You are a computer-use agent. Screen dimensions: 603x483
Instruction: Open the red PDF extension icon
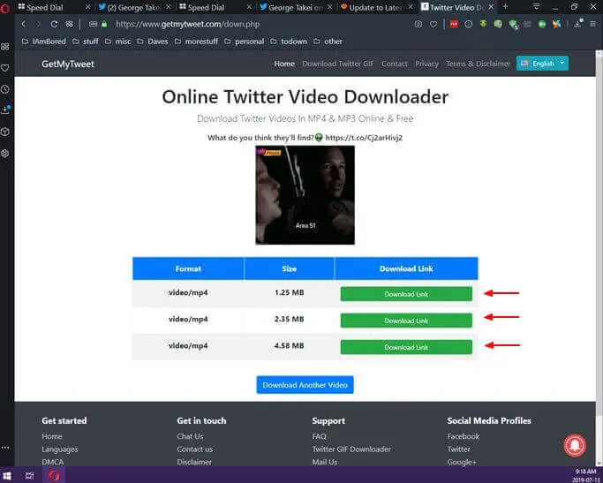[454, 24]
